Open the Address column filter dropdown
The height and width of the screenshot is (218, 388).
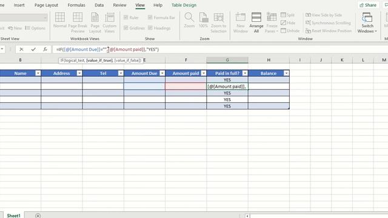click(79, 73)
